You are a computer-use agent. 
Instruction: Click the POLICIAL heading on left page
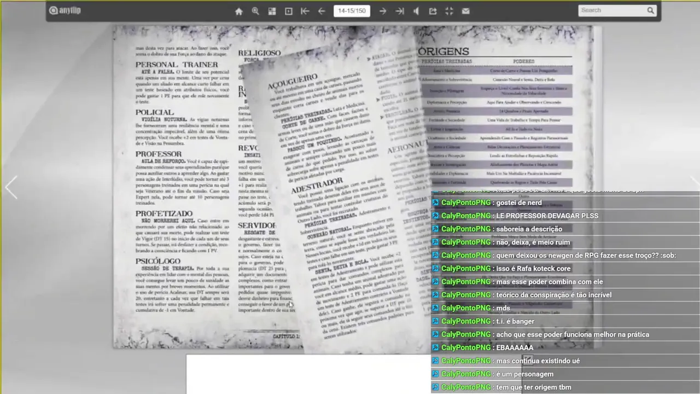tap(155, 112)
